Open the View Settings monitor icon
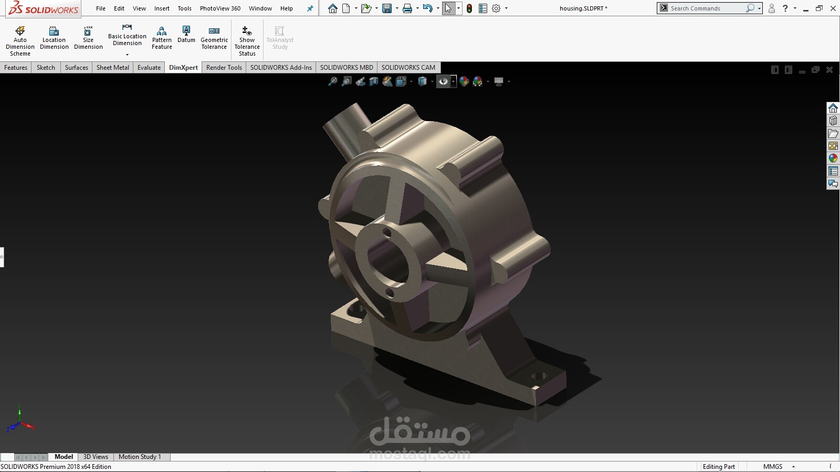The height and width of the screenshot is (472, 840). click(x=499, y=81)
